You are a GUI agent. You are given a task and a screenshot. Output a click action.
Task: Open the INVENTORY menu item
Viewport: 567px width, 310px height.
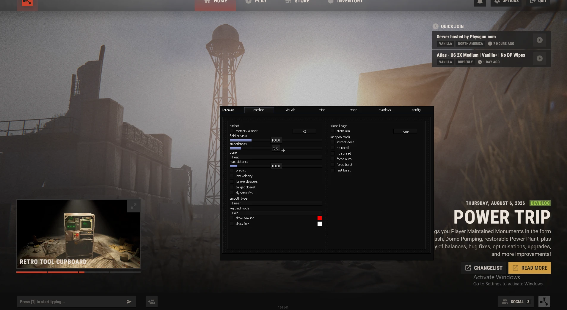point(345,2)
